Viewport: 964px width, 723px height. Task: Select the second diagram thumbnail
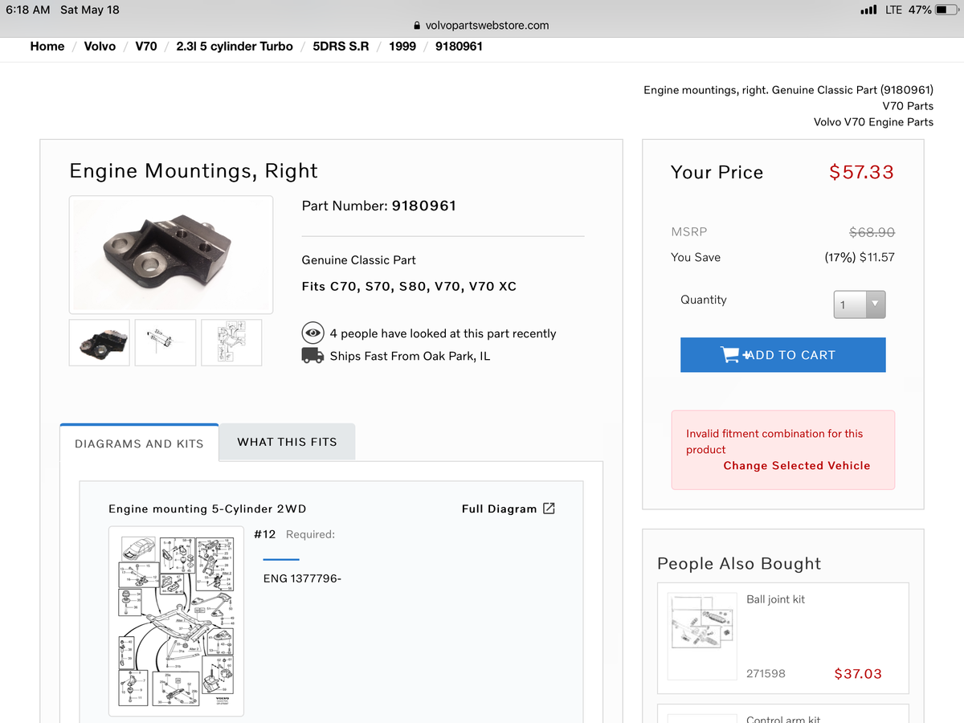pyautogui.click(x=165, y=343)
